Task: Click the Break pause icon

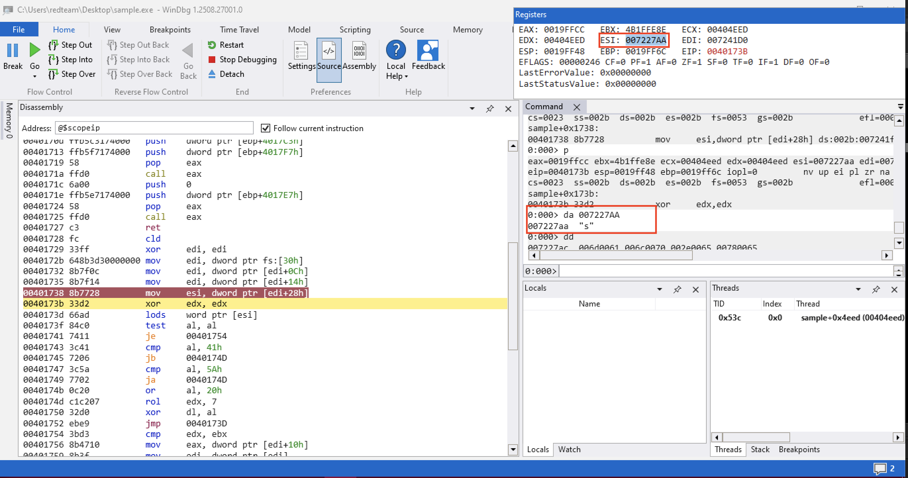Action: [x=13, y=50]
